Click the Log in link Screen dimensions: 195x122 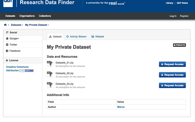[173, 16]
